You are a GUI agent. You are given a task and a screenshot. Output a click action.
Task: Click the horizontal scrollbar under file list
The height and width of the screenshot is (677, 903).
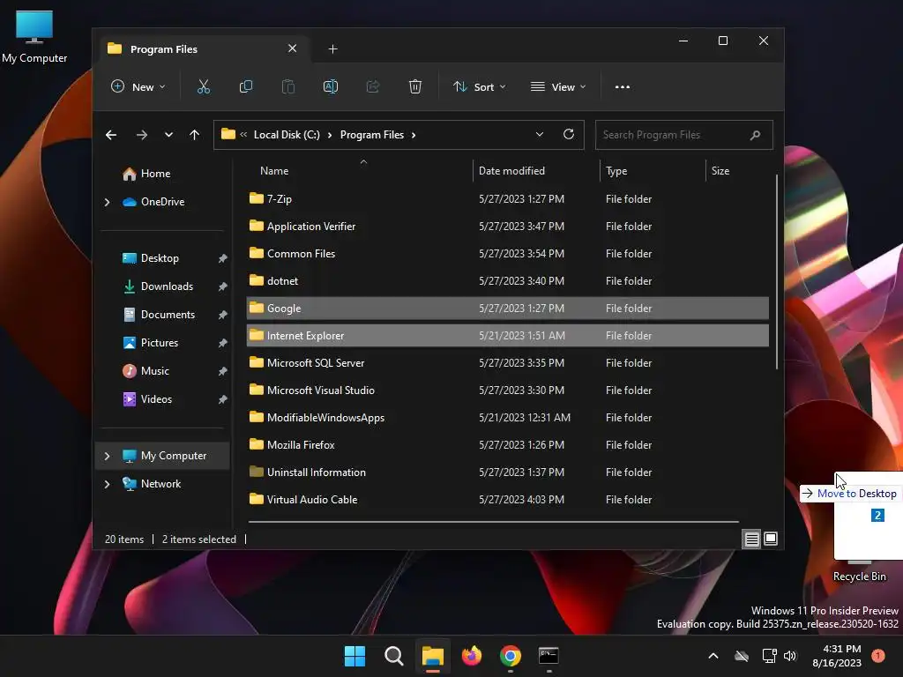point(494,522)
